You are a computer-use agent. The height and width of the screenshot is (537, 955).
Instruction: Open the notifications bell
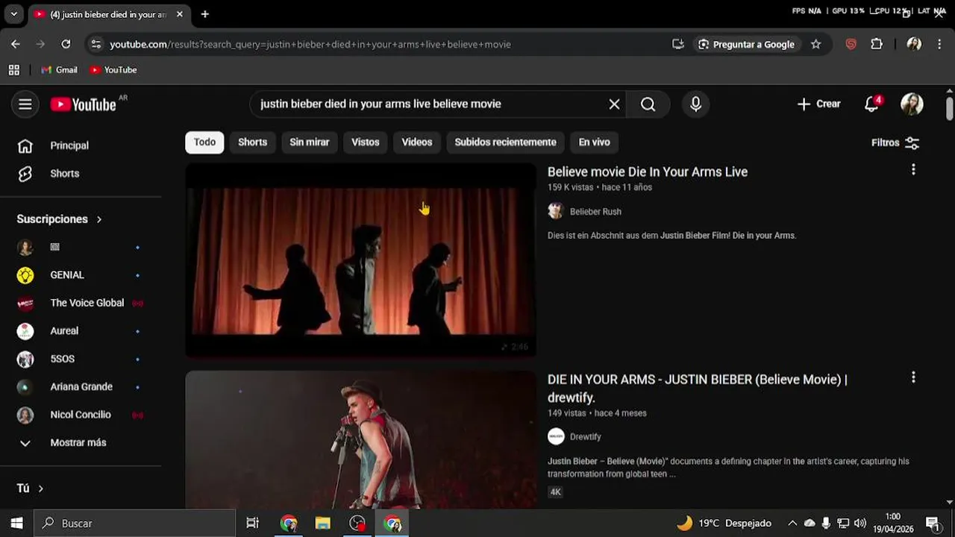click(871, 104)
